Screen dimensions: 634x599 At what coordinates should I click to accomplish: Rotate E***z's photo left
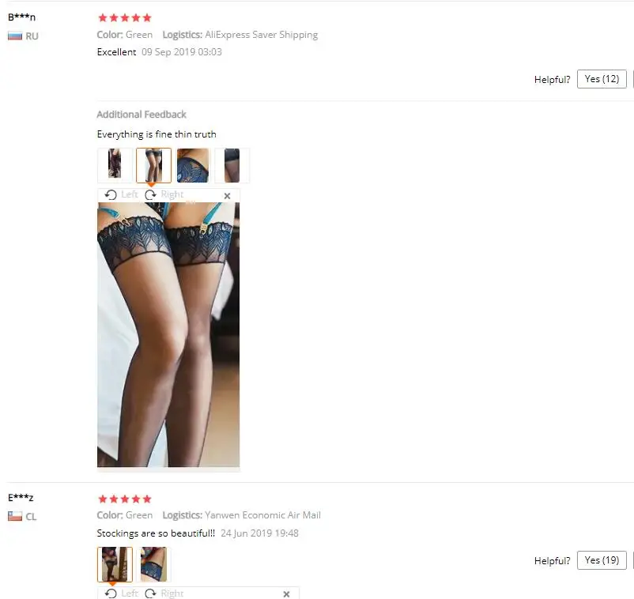(121, 593)
